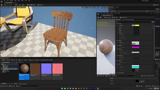Click Details panel settings gear icon
Viewport: 160px width, 90px height.
click(x=154, y=22)
